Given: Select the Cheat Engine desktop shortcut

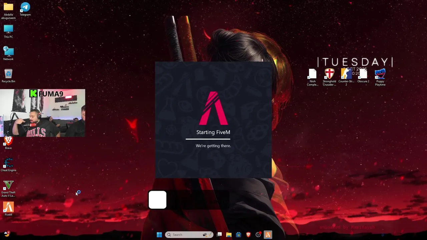Looking at the screenshot, I should click(x=8, y=165).
